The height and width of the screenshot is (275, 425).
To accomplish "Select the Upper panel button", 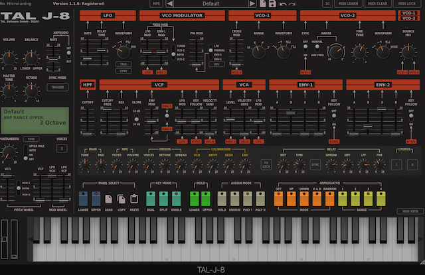I will point(96,199).
